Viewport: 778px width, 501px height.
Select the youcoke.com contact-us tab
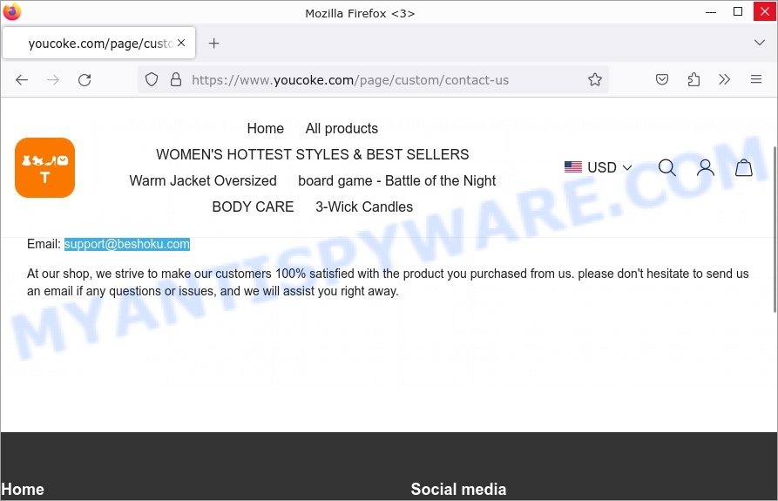[99, 44]
